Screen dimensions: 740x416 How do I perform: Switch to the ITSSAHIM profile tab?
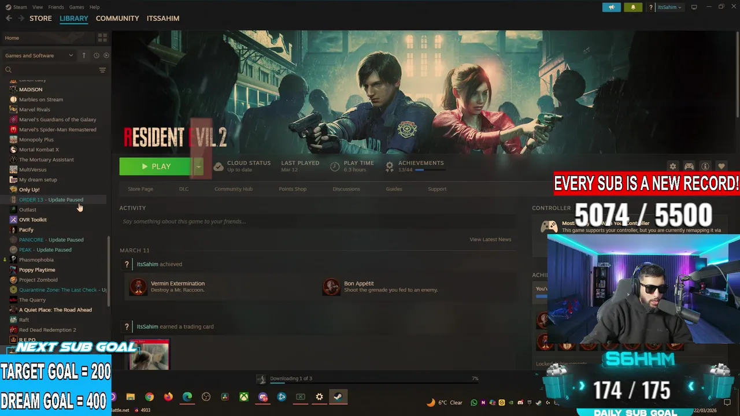point(163,18)
